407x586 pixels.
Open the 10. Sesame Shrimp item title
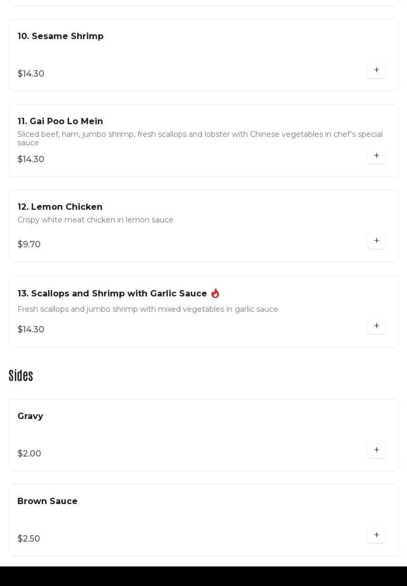point(60,36)
